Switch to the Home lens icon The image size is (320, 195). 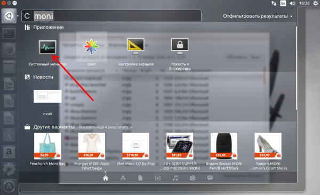(106, 178)
